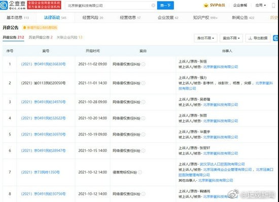This screenshot has width=279, height=202.
Task: Open 武汉牙达人口腔医院有限公司 link
Action: click(x=222, y=164)
